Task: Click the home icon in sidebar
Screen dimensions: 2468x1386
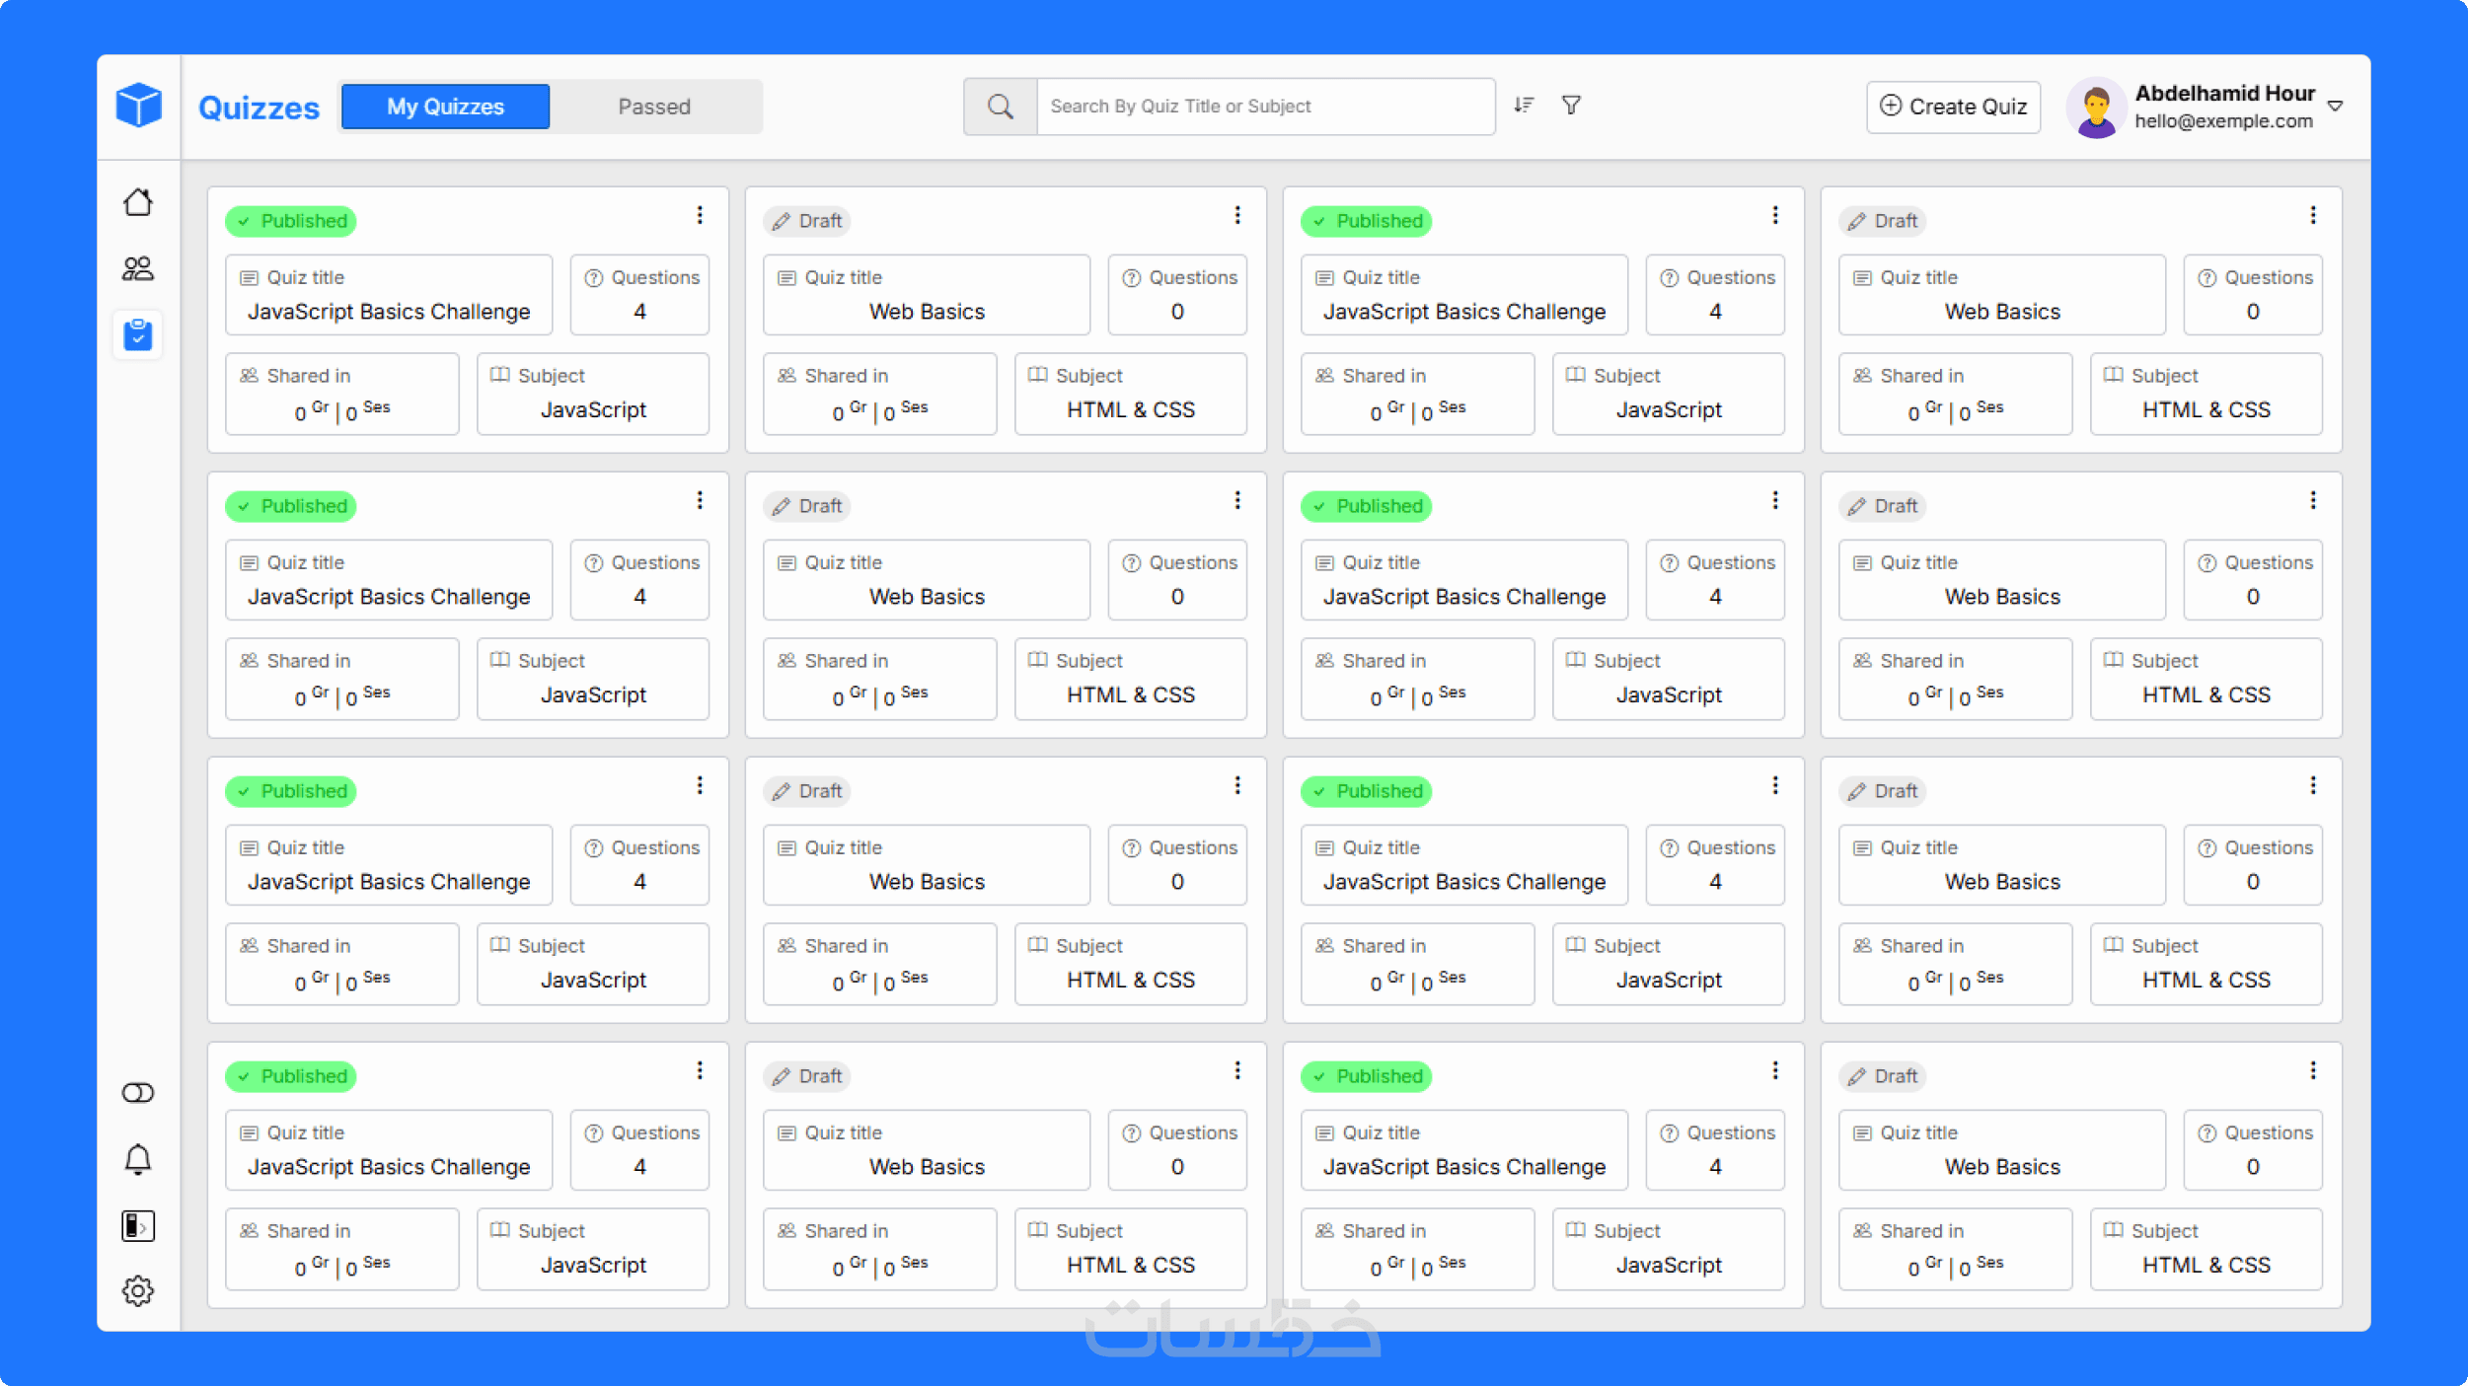Action: (x=138, y=202)
